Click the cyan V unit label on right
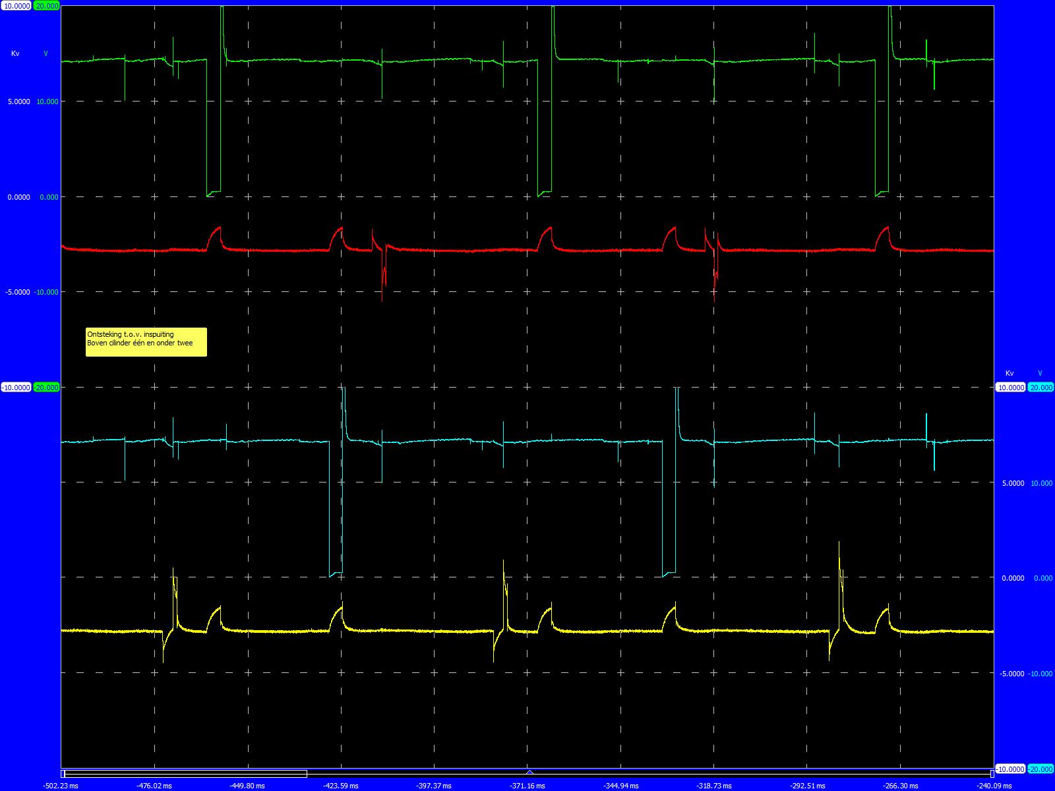Screen dimensions: 1055x791 [1040, 374]
